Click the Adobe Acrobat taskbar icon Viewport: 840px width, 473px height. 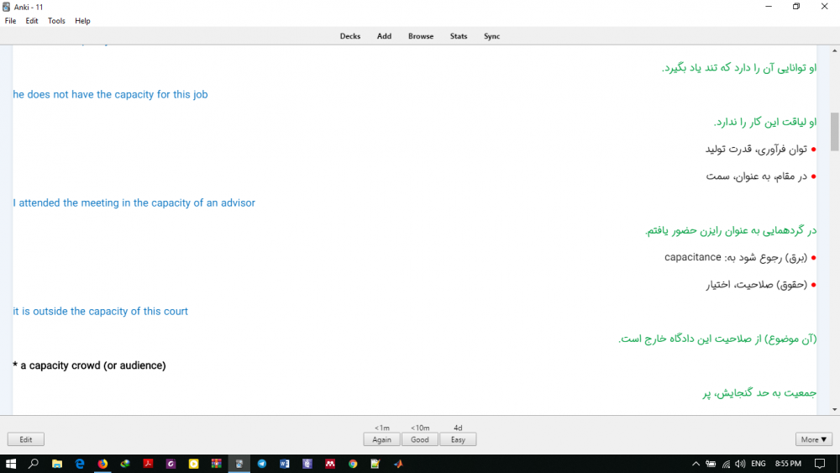[148, 464]
